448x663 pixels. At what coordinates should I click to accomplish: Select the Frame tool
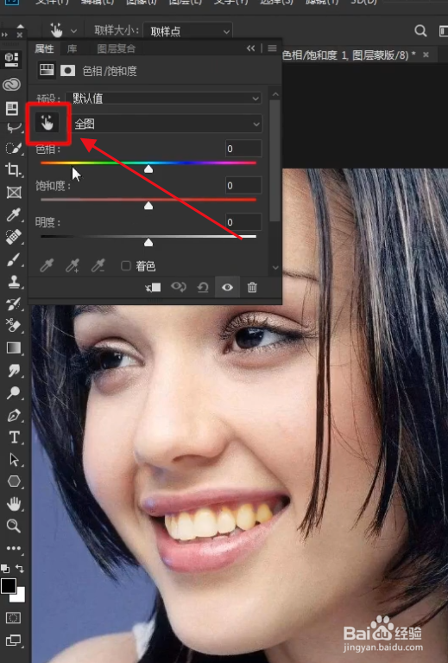click(x=14, y=193)
